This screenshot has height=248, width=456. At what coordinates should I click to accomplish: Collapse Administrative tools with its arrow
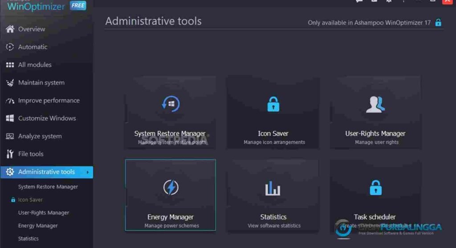[88, 172]
